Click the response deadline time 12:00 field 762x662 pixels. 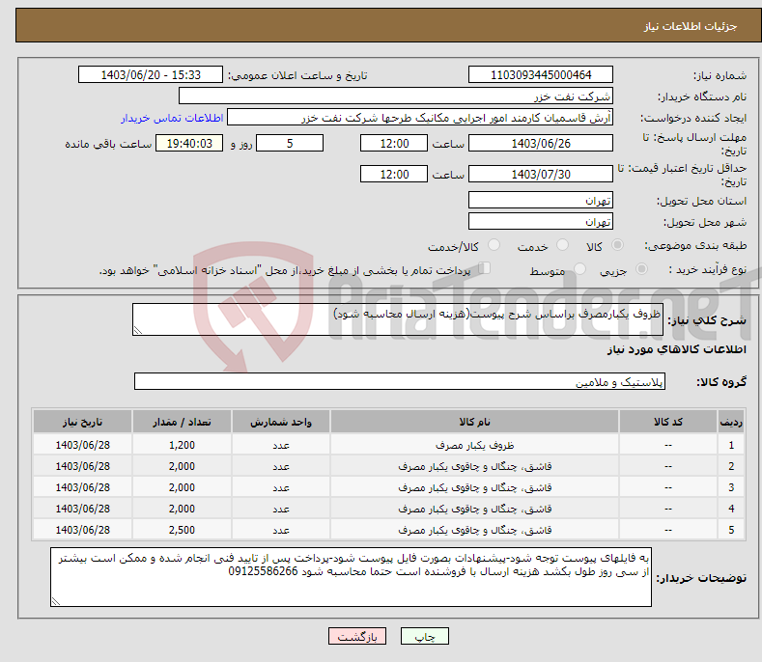coord(394,143)
